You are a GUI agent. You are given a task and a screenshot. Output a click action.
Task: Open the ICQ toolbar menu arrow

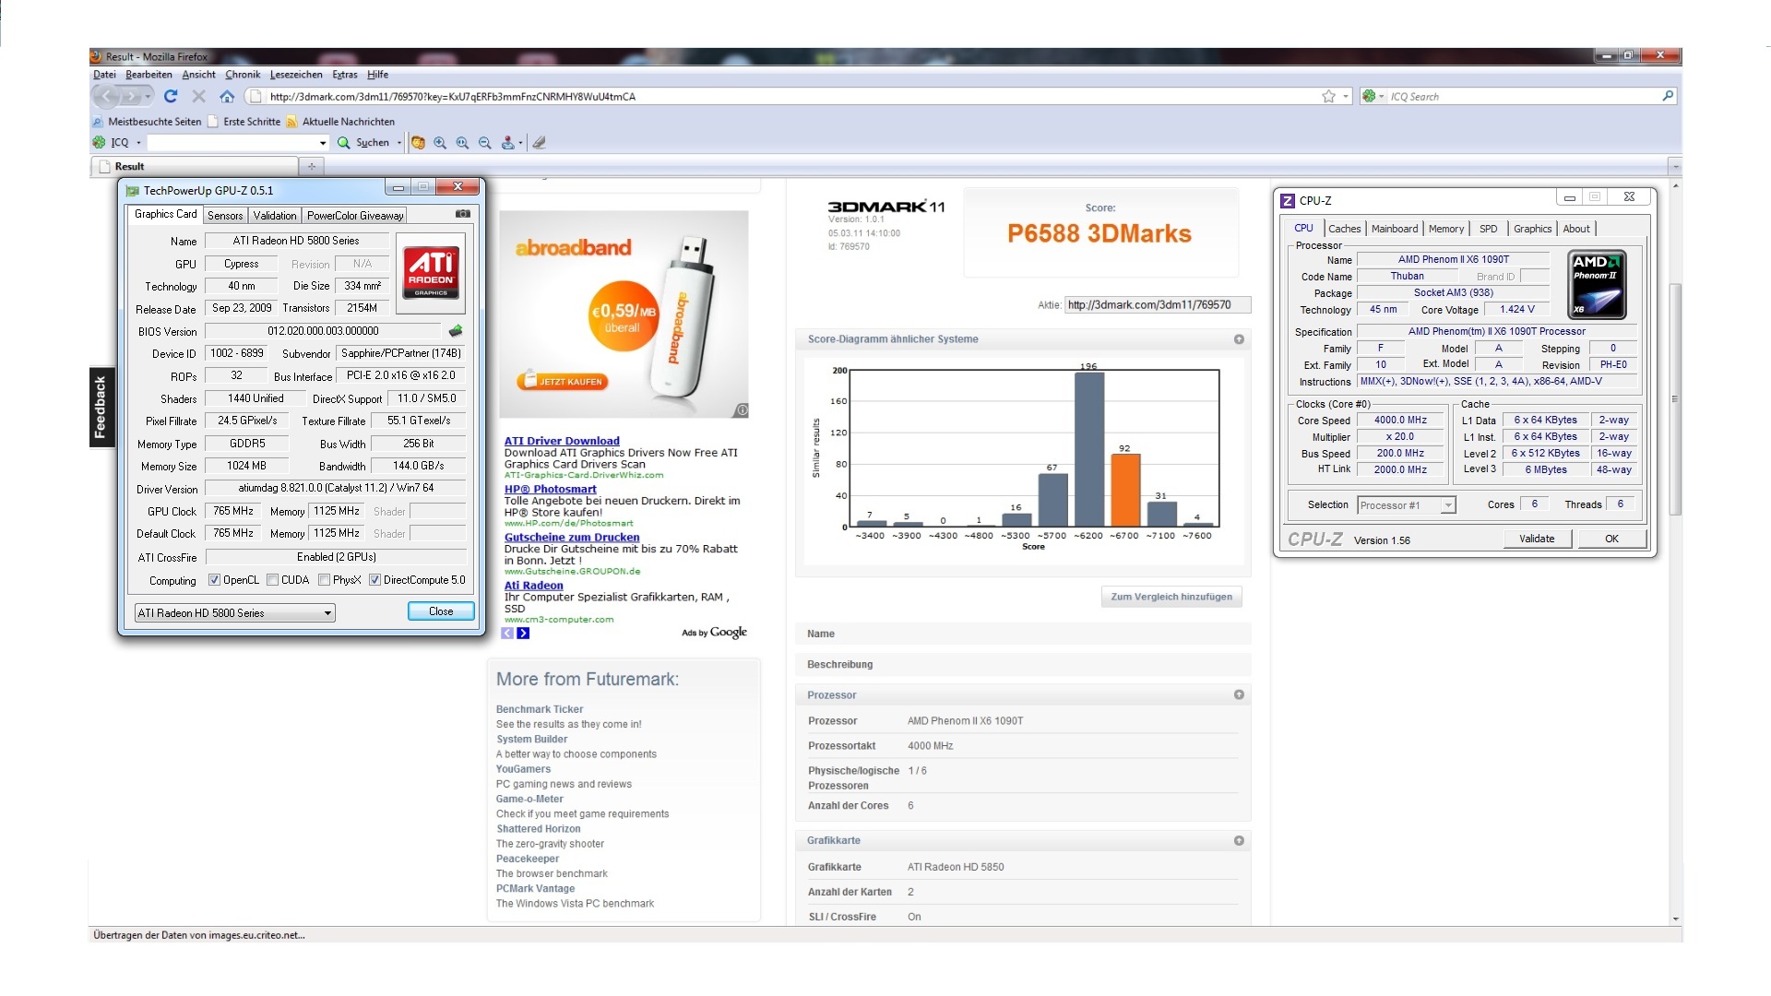click(x=138, y=143)
